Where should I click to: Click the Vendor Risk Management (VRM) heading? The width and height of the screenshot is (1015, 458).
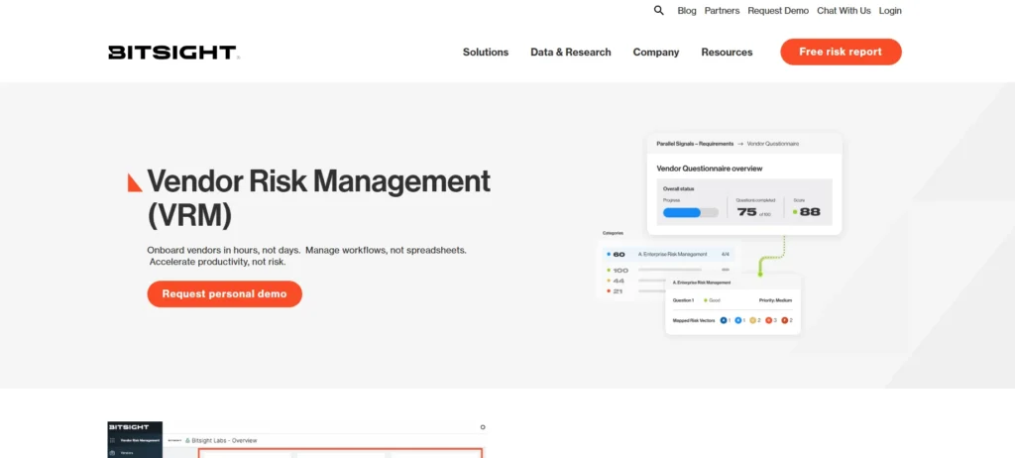click(318, 198)
